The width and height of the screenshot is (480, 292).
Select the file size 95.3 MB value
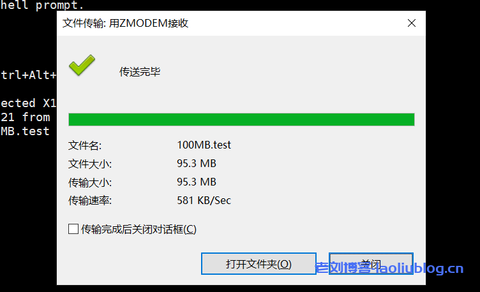click(x=197, y=163)
